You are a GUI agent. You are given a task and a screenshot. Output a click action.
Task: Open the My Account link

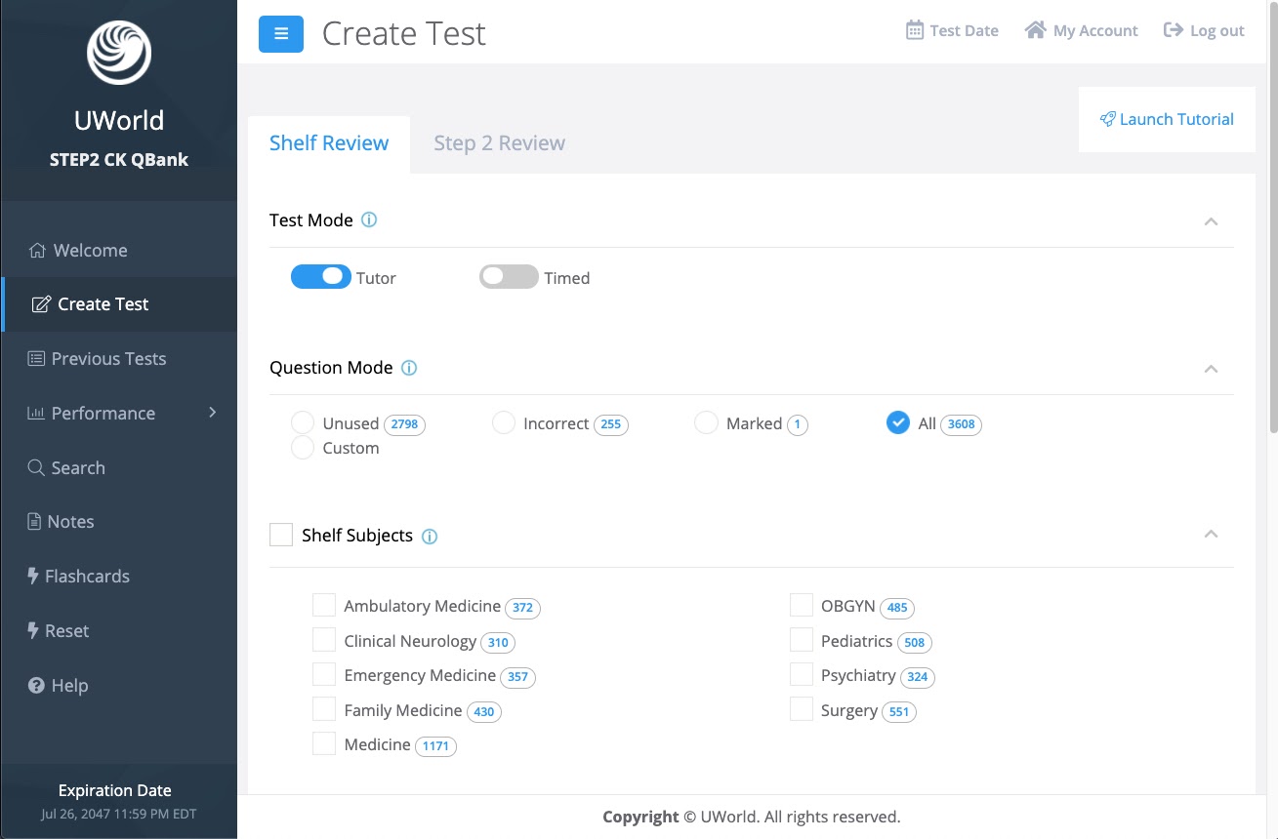coord(1081,30)
